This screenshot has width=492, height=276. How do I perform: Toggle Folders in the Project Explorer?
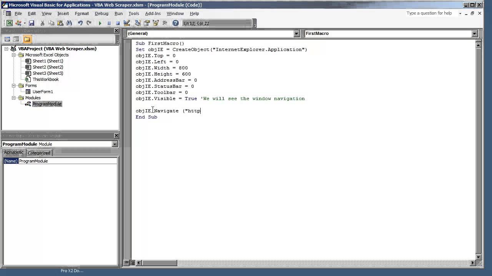click(x=27, y=39)
